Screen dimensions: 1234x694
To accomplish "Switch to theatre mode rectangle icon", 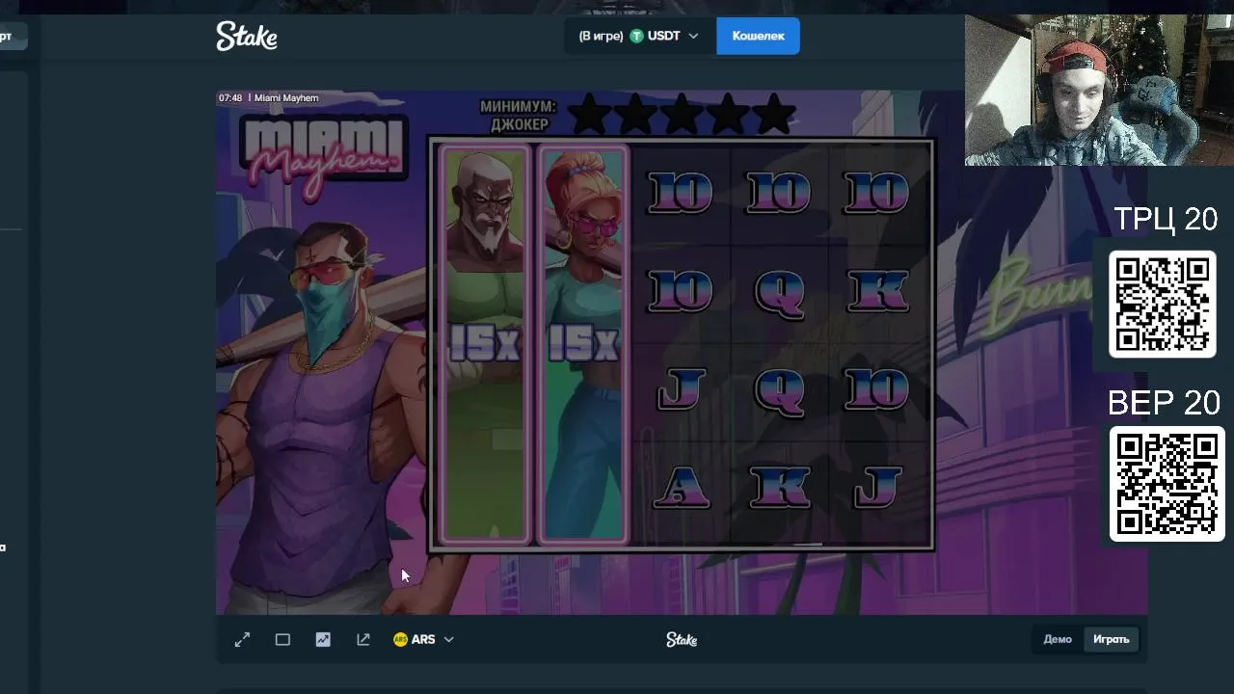I will coord(282,639).
